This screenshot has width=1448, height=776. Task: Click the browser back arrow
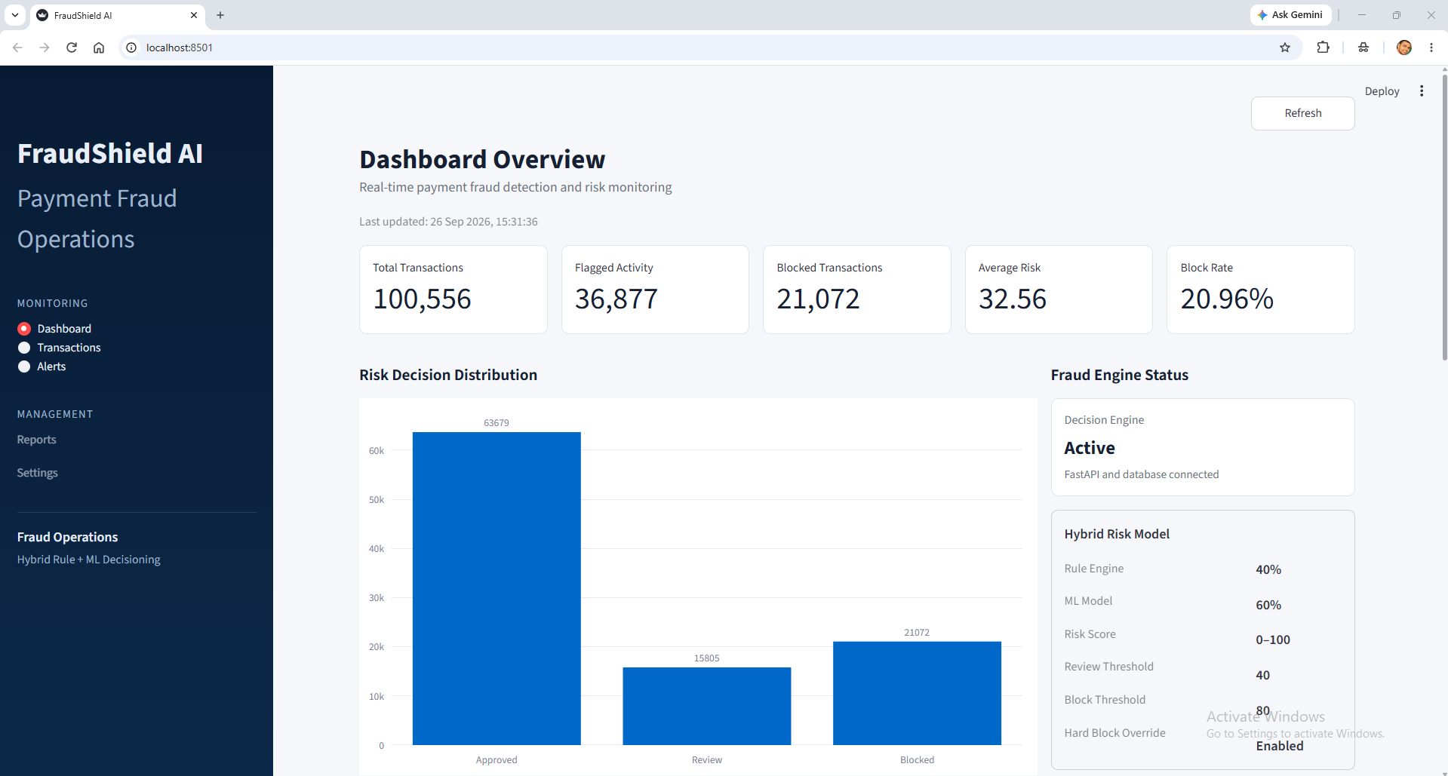(x=17, y=48)
